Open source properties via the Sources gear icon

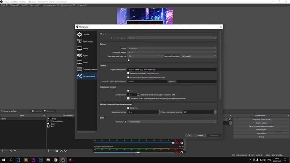tap(57, 151)
